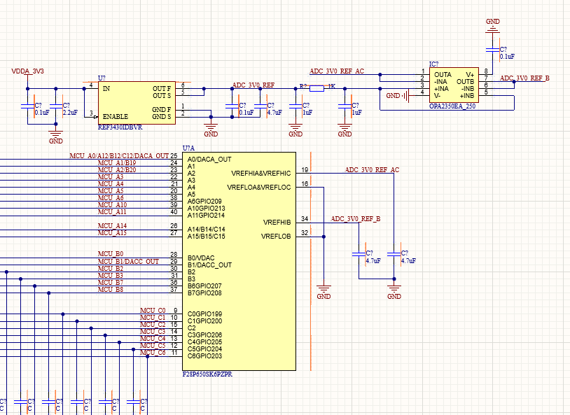Select the ADC_3V0_REF_B label near OUTB
The height and width of the screenshot is (415, 570).
[524, 78]
